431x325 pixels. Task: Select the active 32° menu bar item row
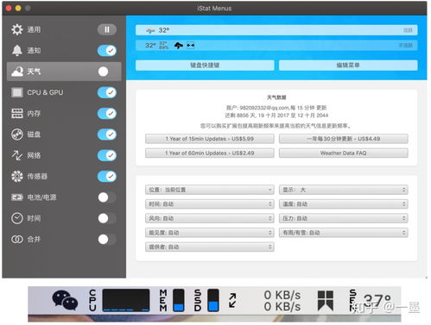[276, 30]
